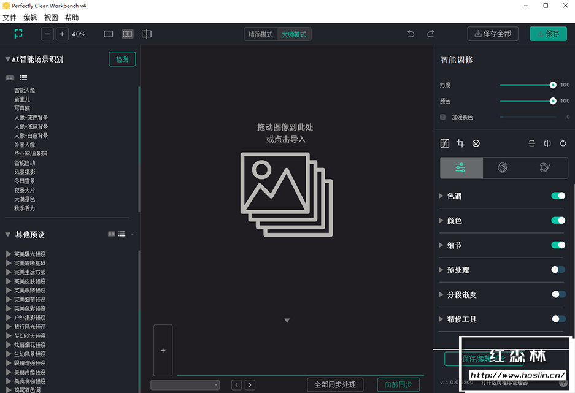
Task: Zoom out with the minus button
Action: coord(47,34)
